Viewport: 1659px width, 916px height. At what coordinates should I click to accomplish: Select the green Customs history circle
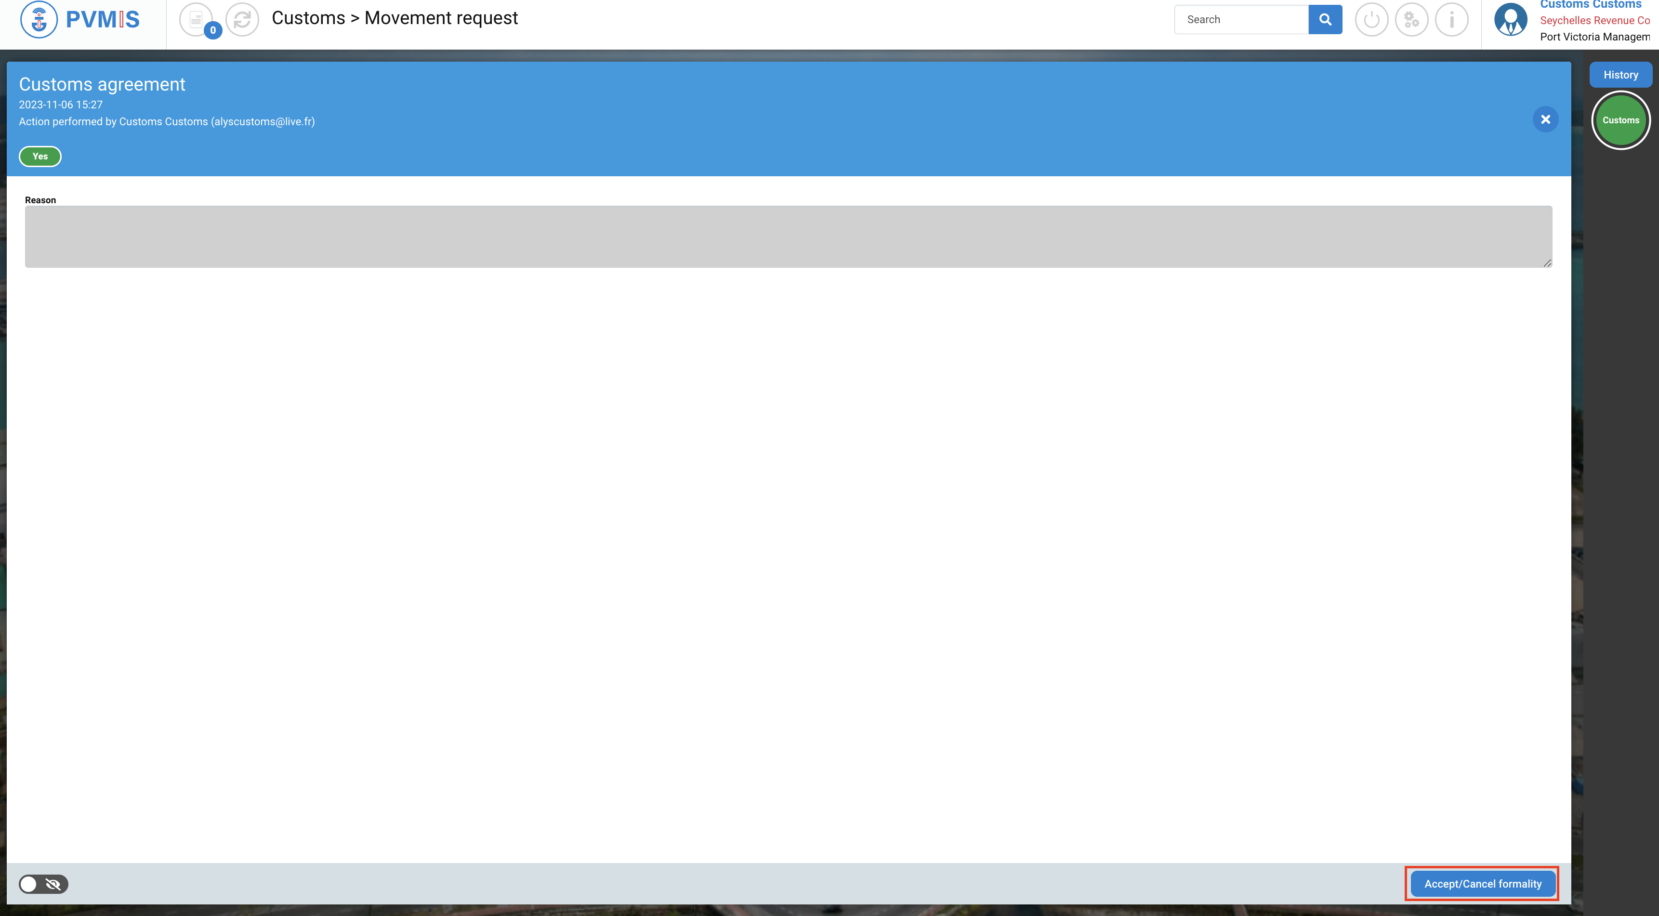click(x=1620, y=120)
